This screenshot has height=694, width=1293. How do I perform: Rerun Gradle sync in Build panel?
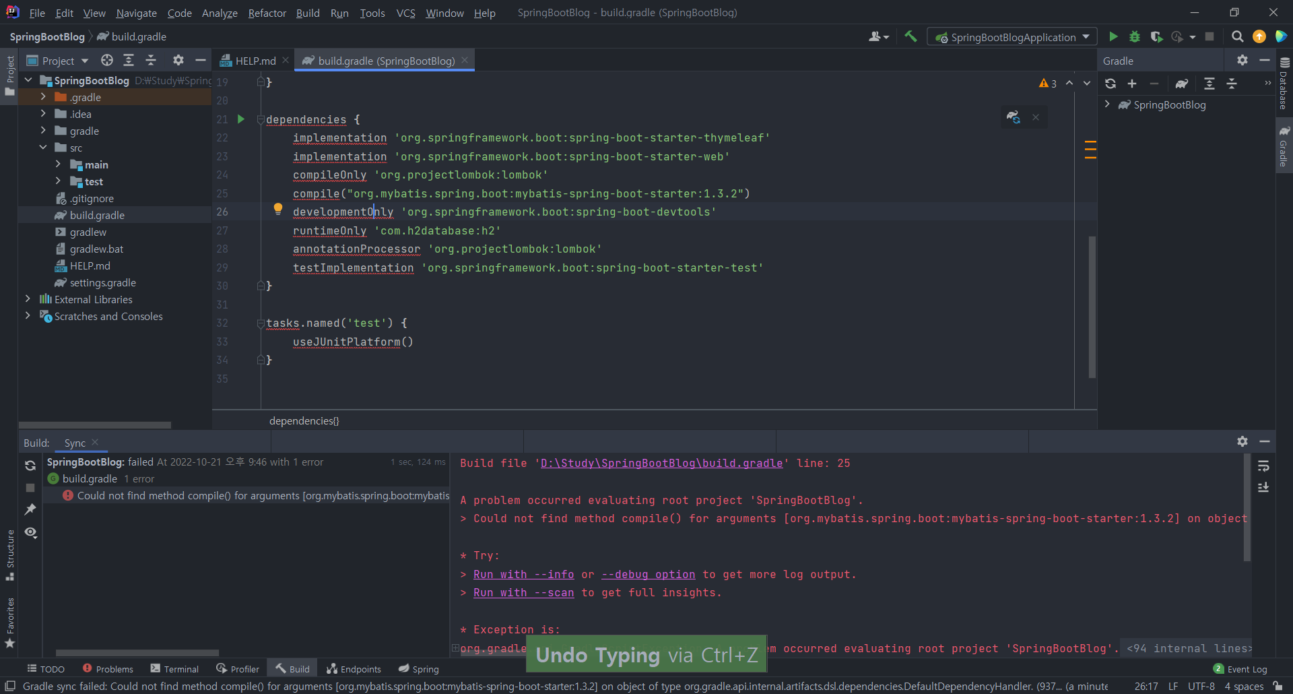click(x=30, y=466)
